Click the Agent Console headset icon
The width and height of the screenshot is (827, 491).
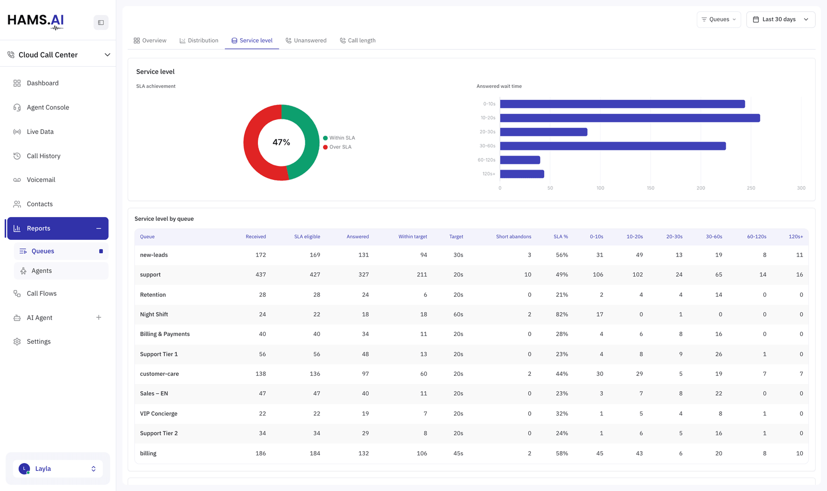17,108
